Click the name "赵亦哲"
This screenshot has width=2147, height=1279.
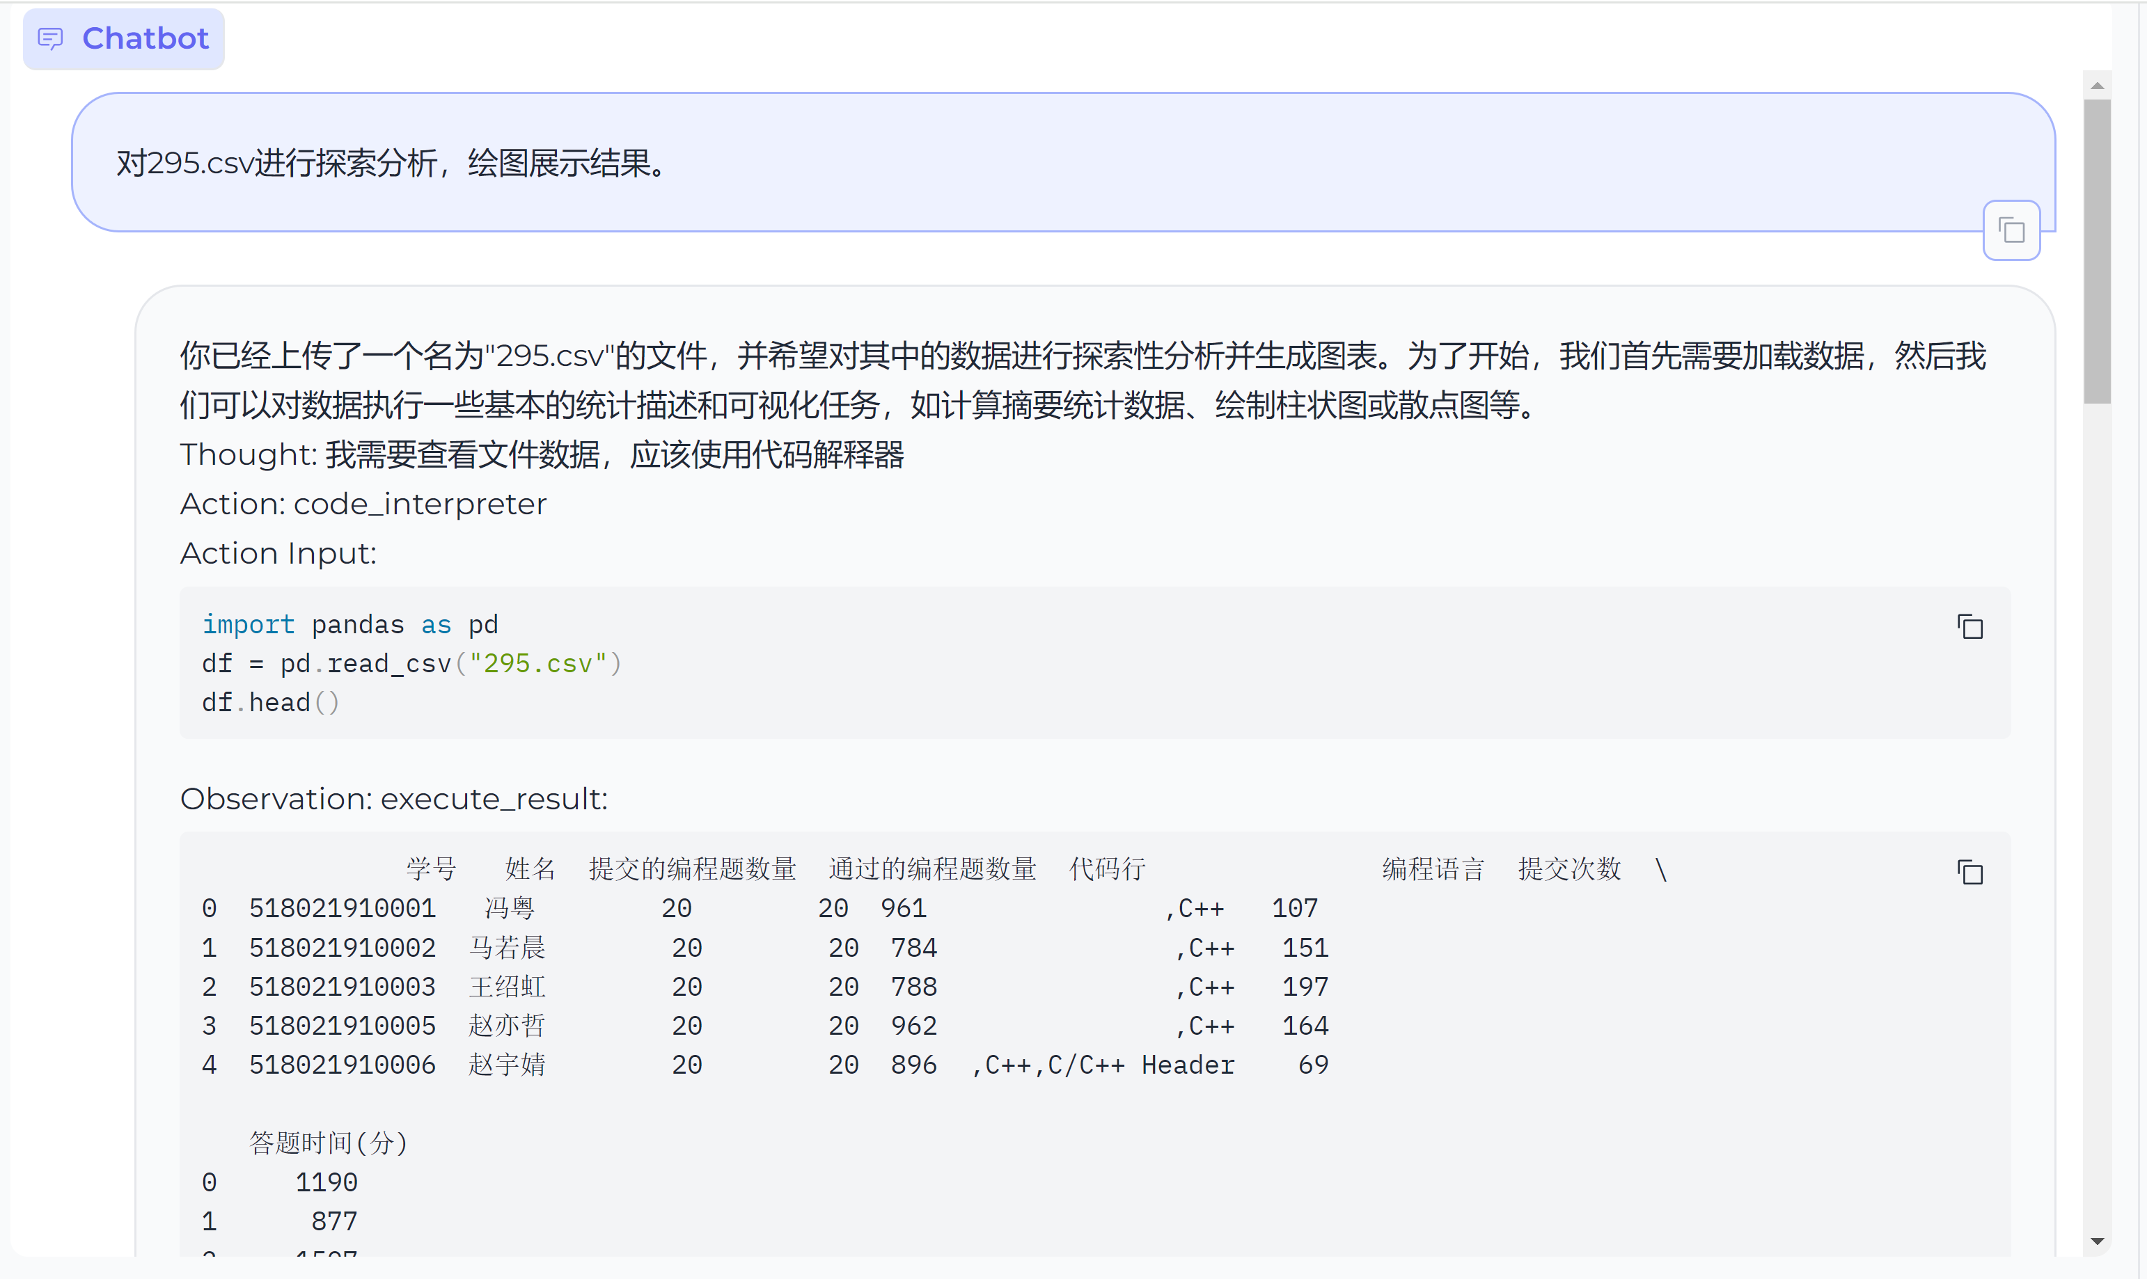pos(507,1026)
